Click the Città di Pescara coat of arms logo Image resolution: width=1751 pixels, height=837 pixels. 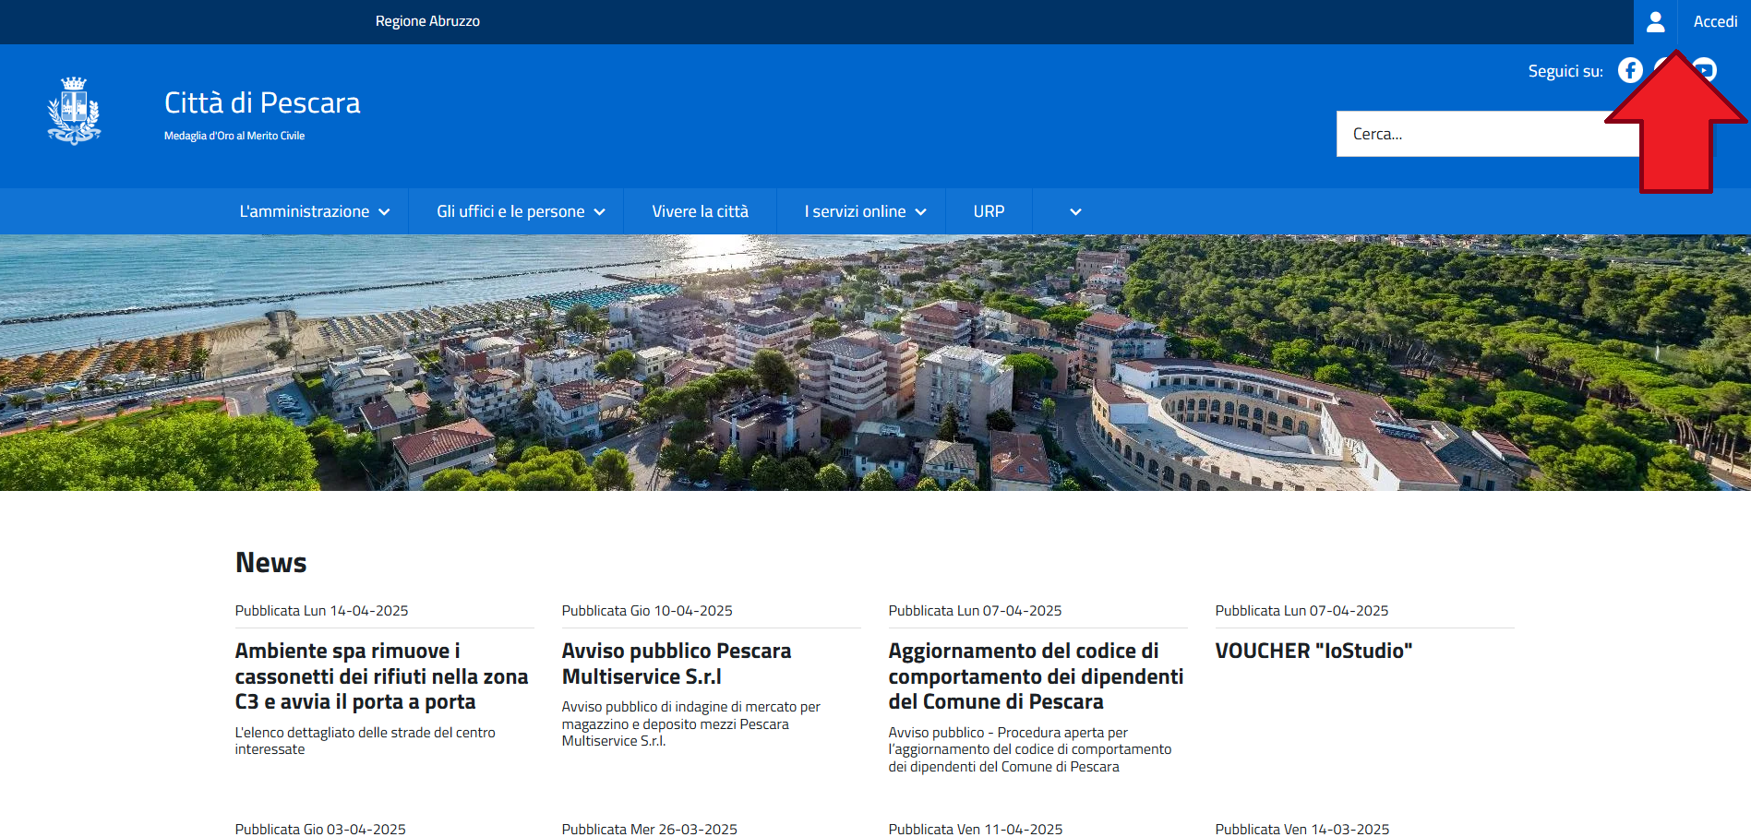coord(74,111)
